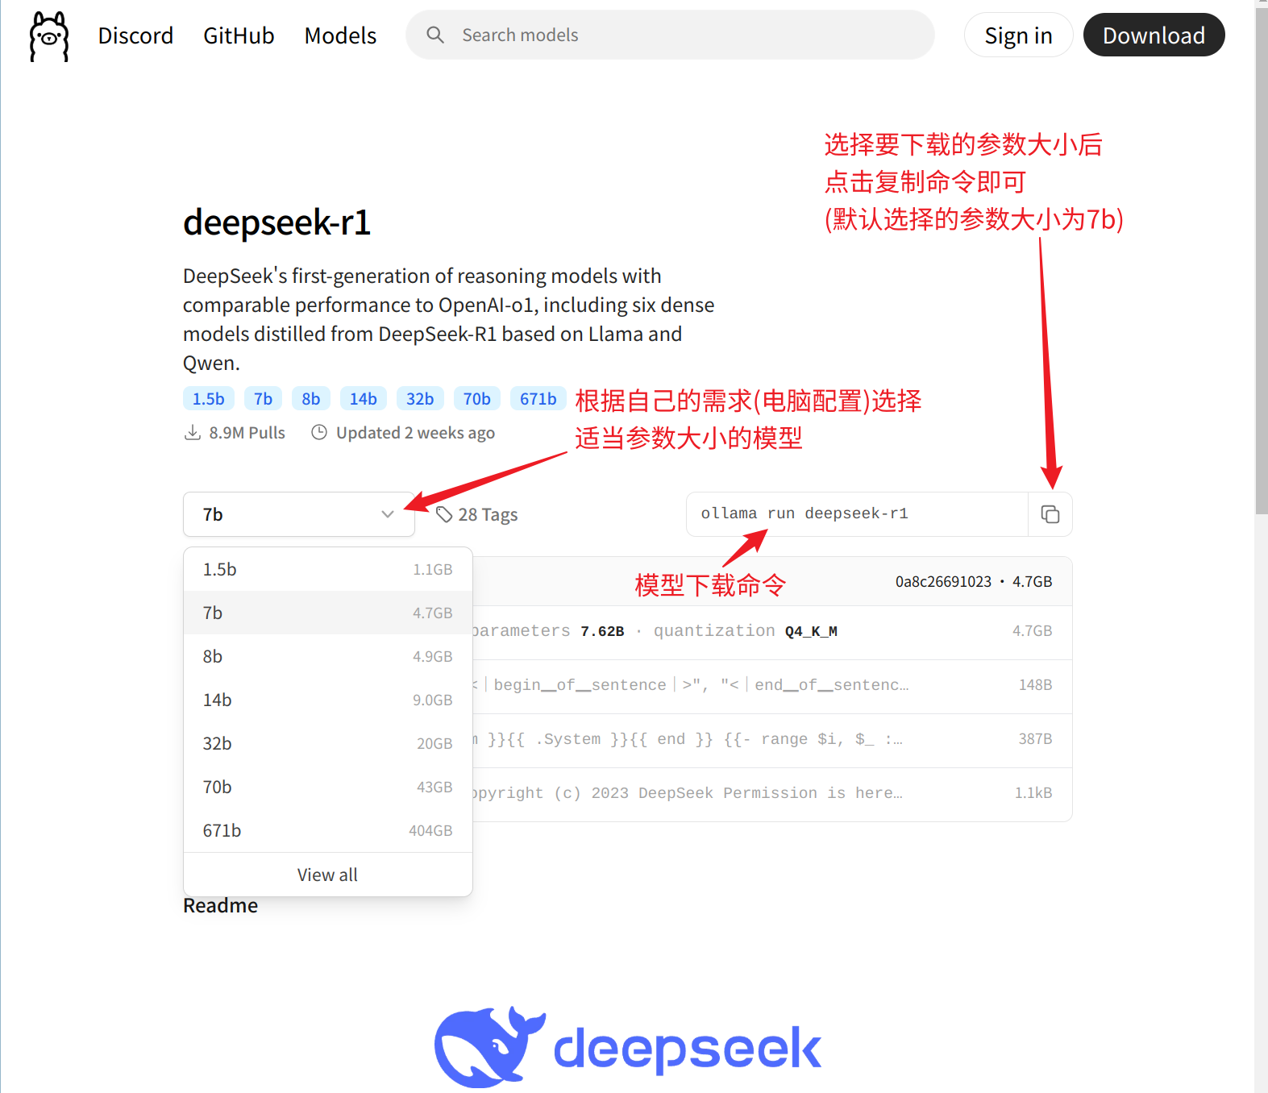1268x1093 pixels.
Task: Open the GitHub link
Action: tap(239, 35)
